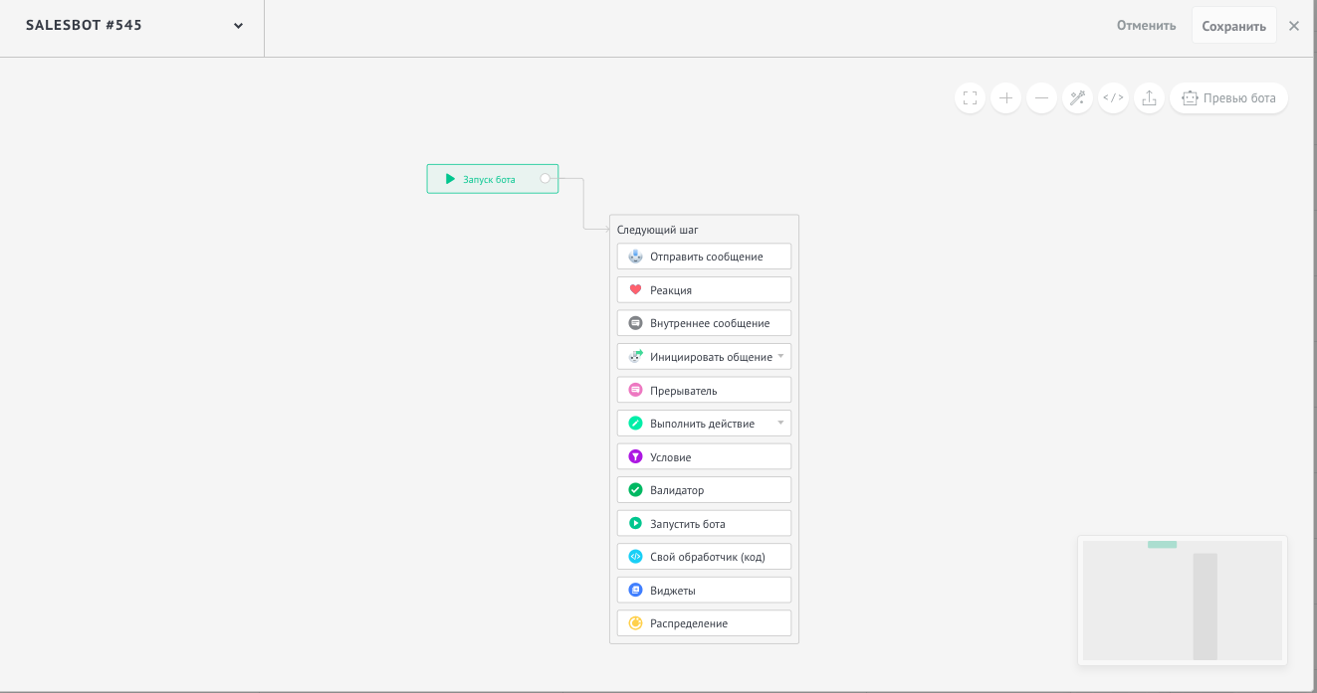Screen dimensions: 1317x693
Task: Click the Следующий шаг panel heading
Action: (x=658, y=230)
